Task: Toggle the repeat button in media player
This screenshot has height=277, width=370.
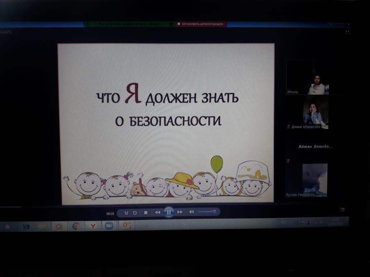Action: (135, 213)
